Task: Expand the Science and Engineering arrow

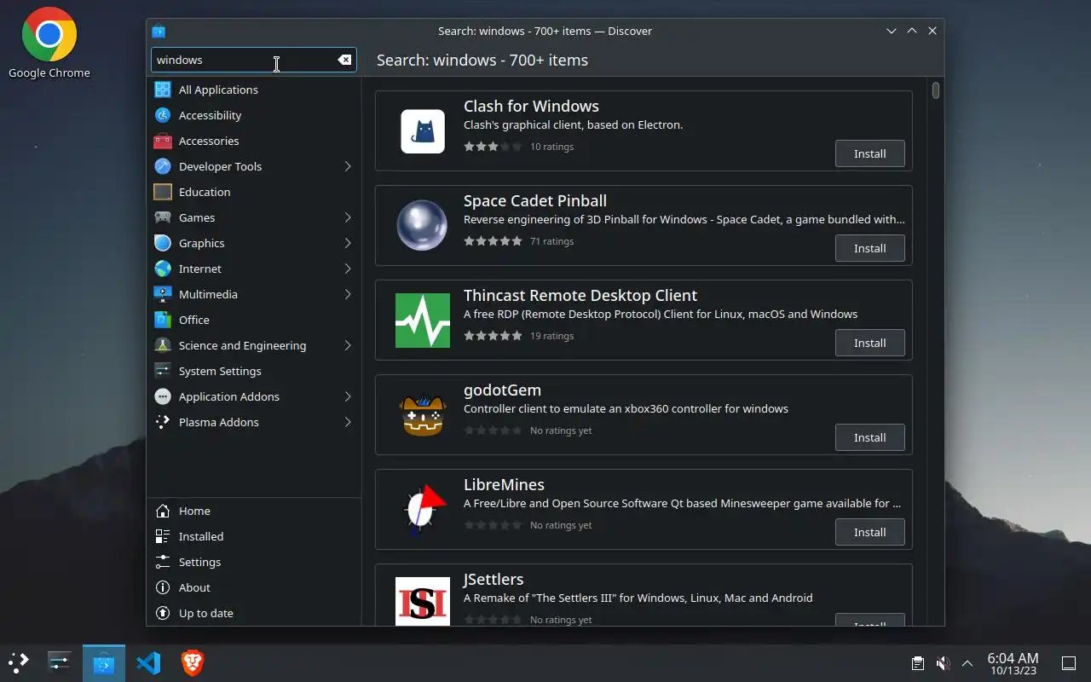Action: (348, 345)
